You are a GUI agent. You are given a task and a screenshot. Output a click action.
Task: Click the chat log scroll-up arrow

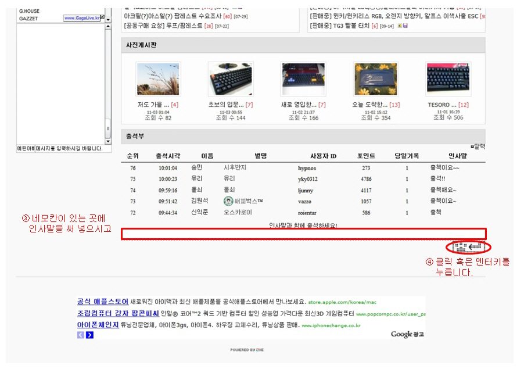tap(108, 26)
